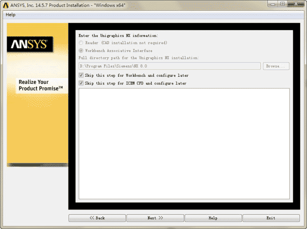The height and width of the screenshot is (229, 307).
Task: Click the label "Full directory path for the Unigraphics NX installation:"
Action: click(x=139, y=58)
